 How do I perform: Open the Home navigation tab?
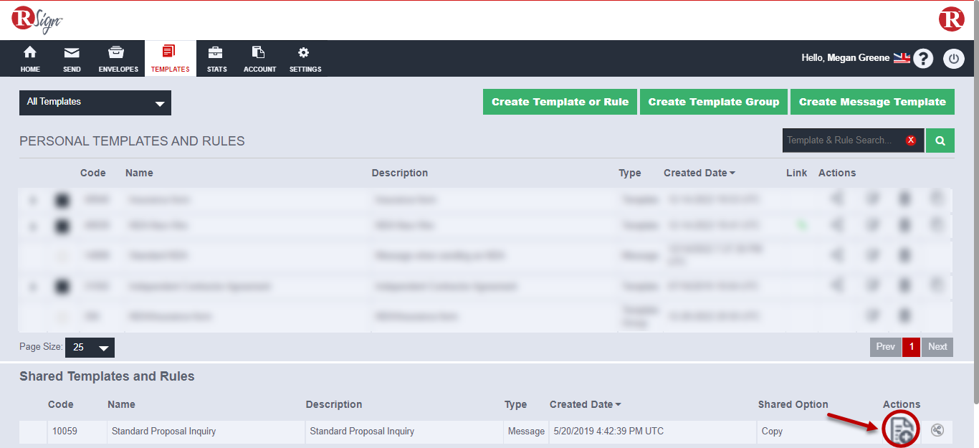(x=30, y=59)
